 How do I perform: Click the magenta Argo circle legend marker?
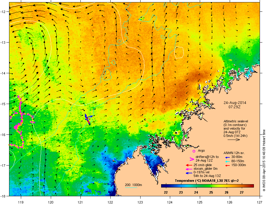coord(194,151)
